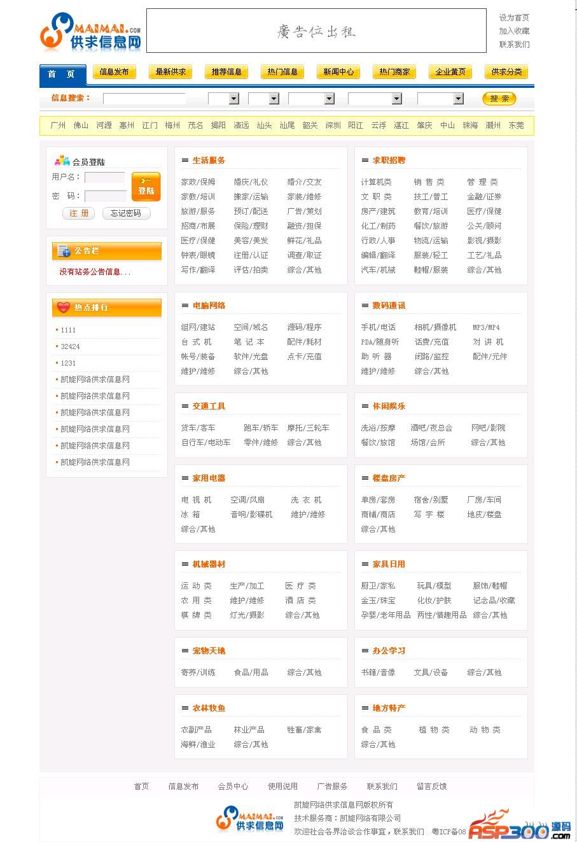Image resolution: width=577 pixels, height=842 pixels.
Task: Open the 家具日用 category heading
Action: (x=389, y=564)
